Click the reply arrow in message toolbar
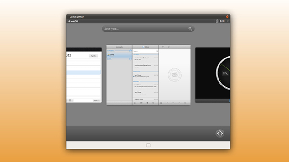Viewport: 289px width, 162px height. coord(168,103)
